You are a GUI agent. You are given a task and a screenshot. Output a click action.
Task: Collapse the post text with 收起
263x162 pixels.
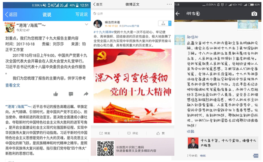[x=190, y=131]
